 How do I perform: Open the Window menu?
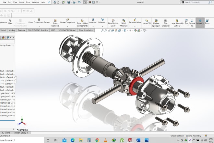tap(35, 2)
